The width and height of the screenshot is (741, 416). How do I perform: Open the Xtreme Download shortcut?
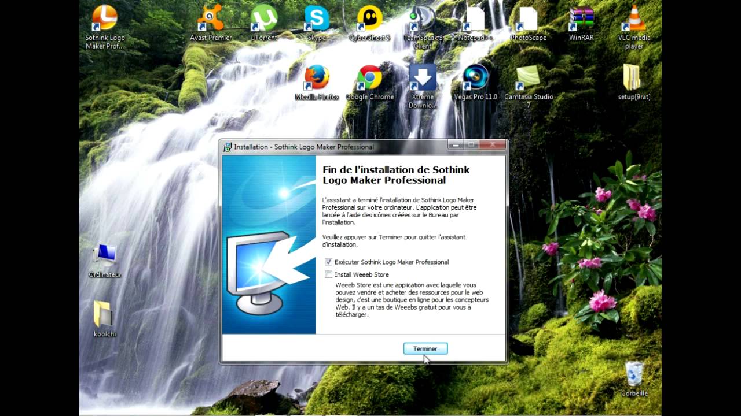[423, 86]
